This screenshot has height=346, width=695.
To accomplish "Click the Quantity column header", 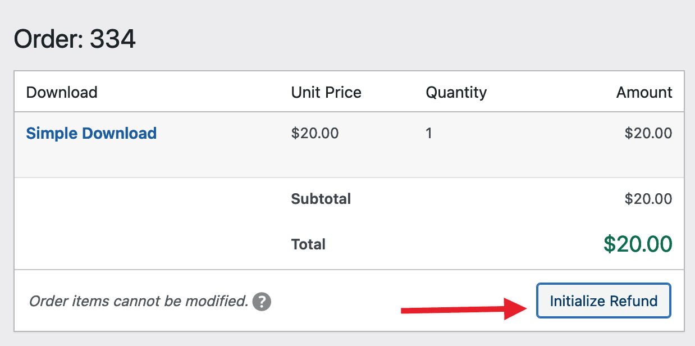I will [x=456, y=92].
